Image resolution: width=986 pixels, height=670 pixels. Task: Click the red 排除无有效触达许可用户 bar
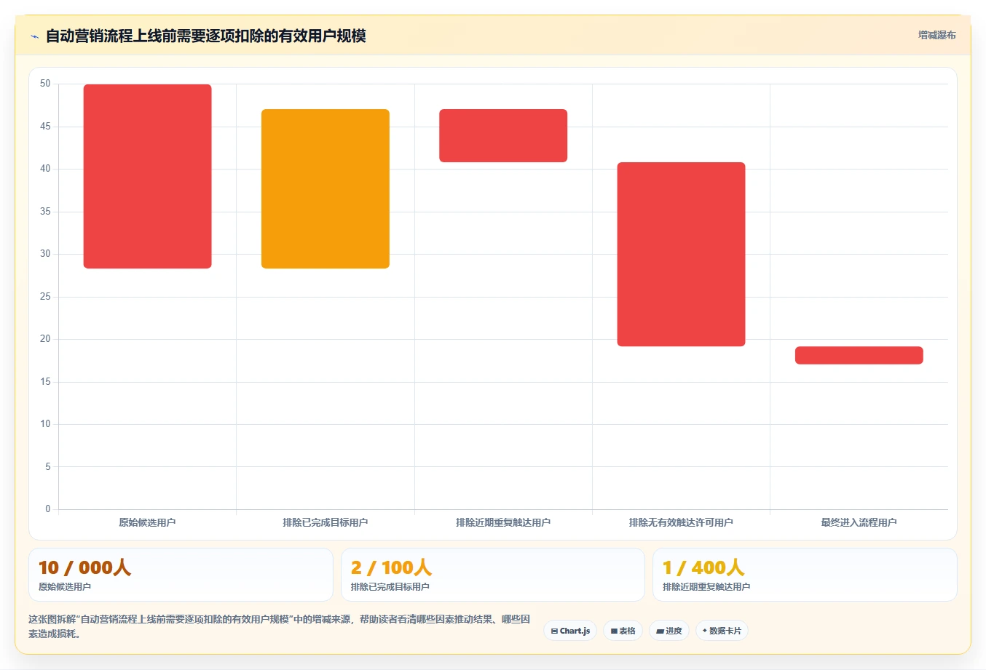coord(681,254)
